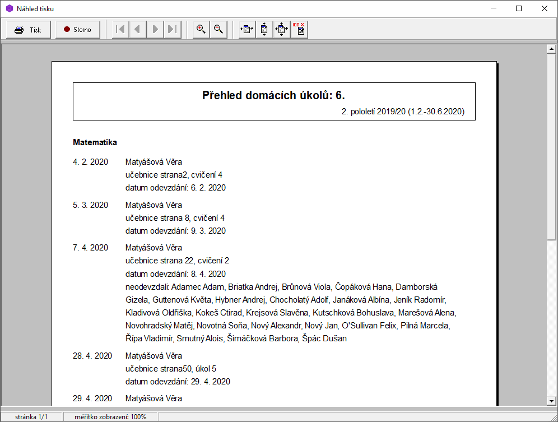Click the text učebnice strana50, úkol 5
The image size is (558, 422).
coord(171,369)
